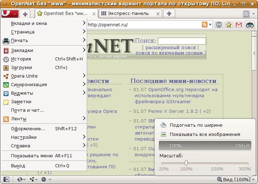
Task: Close the OpenNet tab
Action: click(x=94, y=14)
